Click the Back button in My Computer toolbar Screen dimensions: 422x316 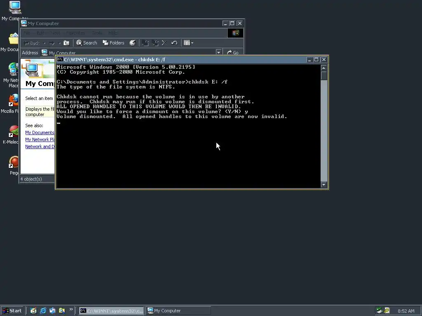tap(32, 43)
